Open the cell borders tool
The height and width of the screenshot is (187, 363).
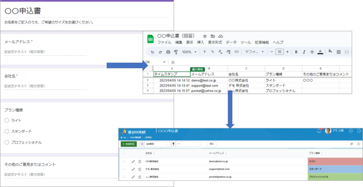[x=339, y=52]
